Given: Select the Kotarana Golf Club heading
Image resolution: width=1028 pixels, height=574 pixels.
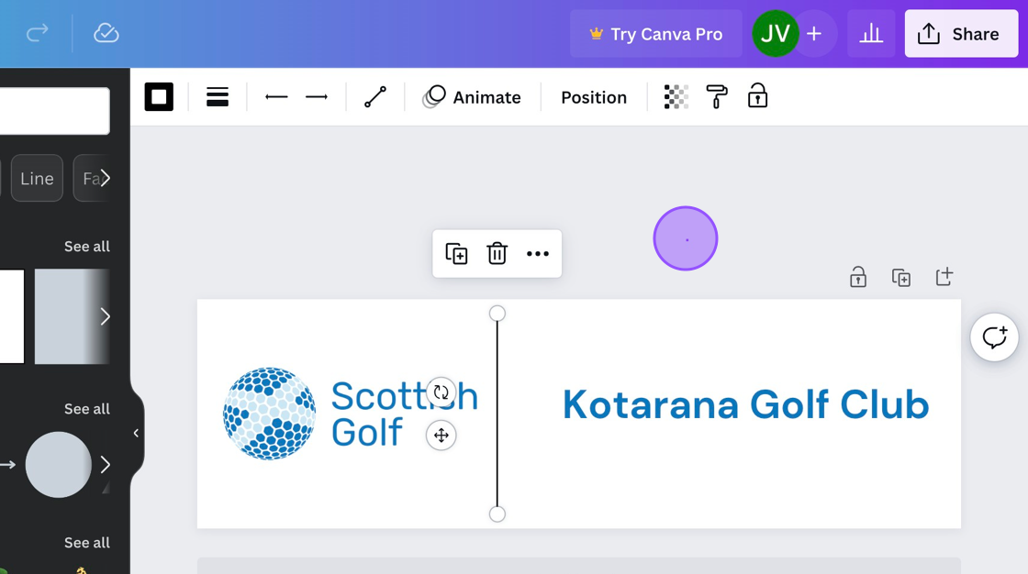Looking at the screenshot, I should pos(745,404).
